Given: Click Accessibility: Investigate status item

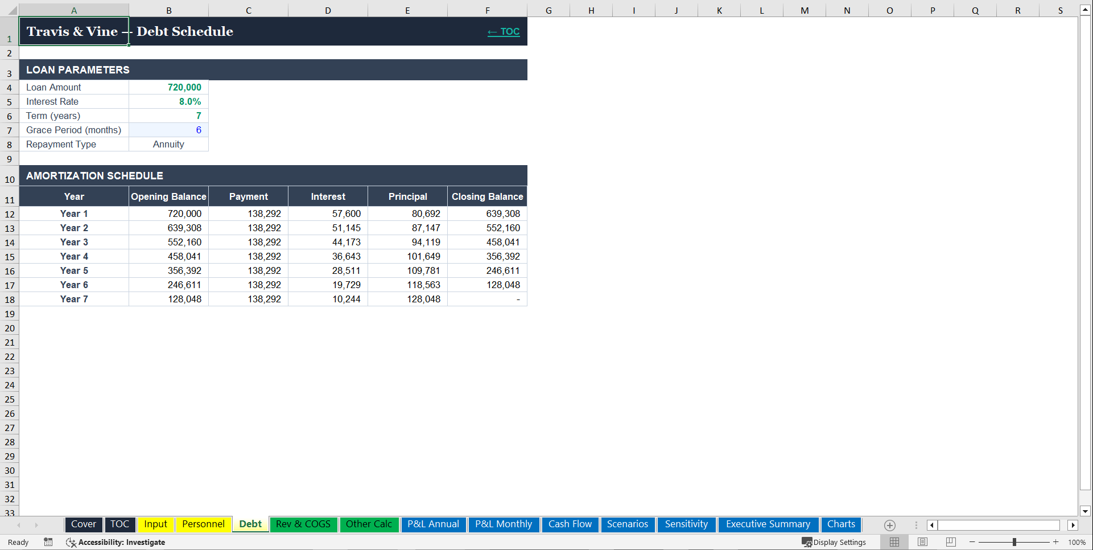Looking at the screenshot, I should pos(116,542).
